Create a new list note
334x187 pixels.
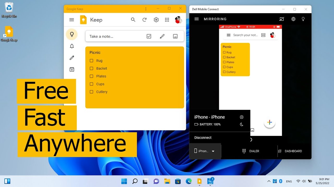[x=149, y=36]
